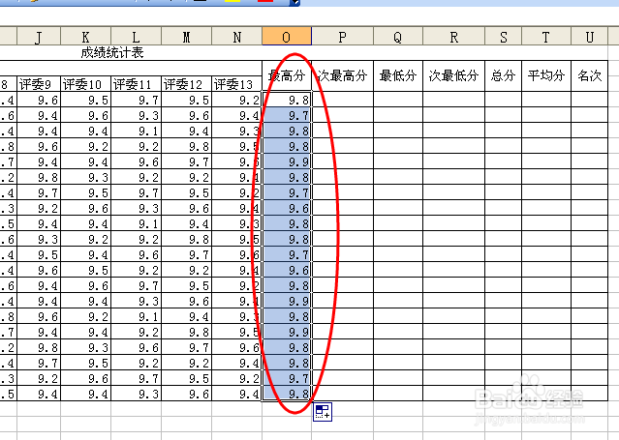
Task: Click the 次最高分 header cell
Action: [x=342, y=75]
